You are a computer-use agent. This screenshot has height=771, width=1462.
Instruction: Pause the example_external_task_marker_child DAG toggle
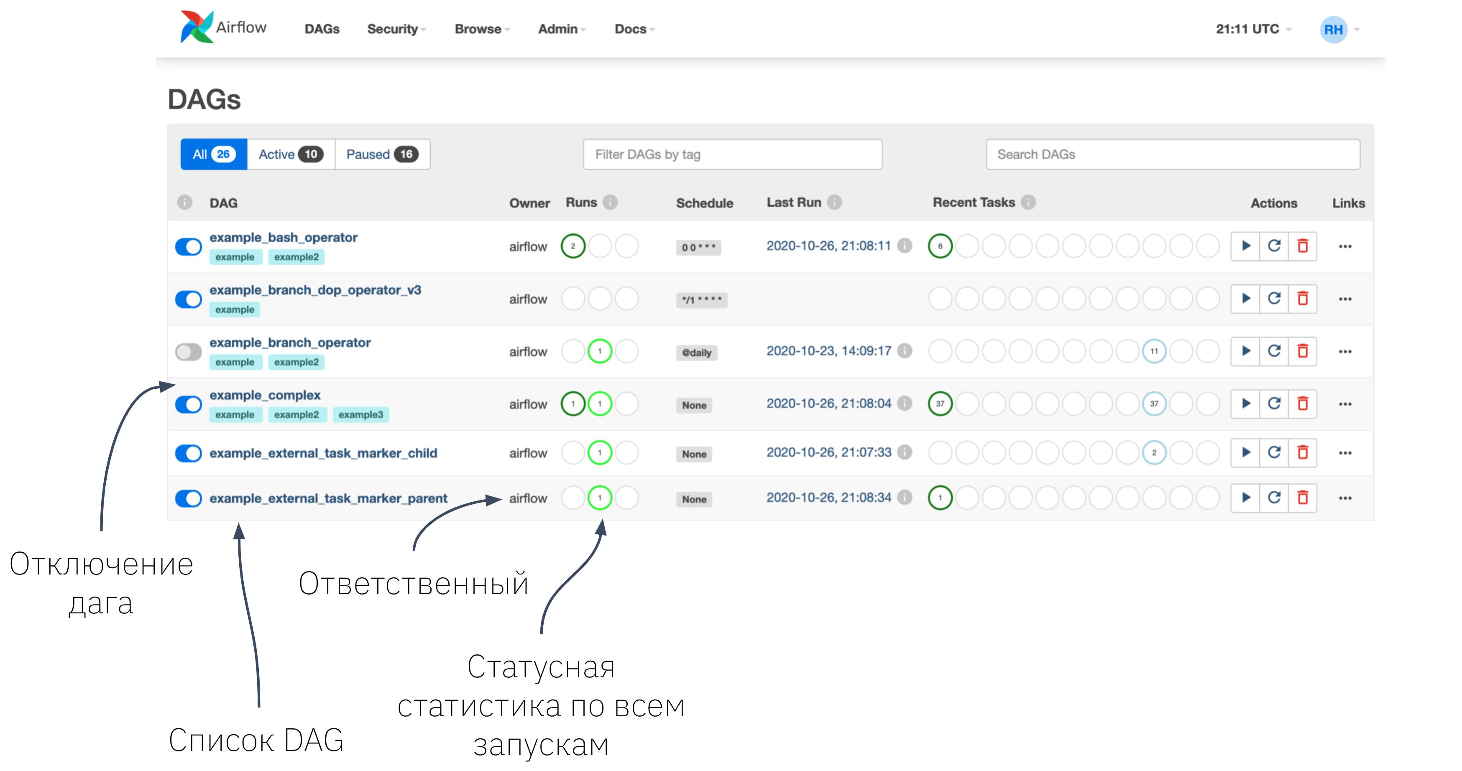tap(189, 453)
